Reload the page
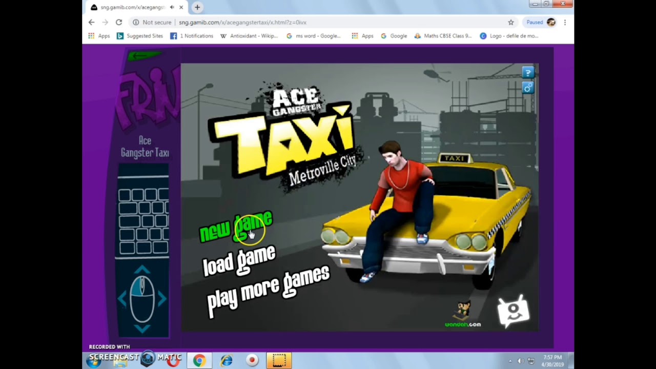The height and width of the screenshot is (369, 656). [119, 22]
